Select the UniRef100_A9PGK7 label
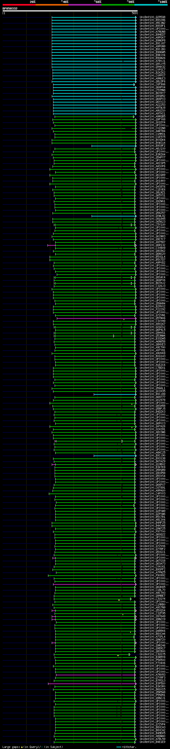This screenshot has height=749, width=170. [x=152, y=37]
